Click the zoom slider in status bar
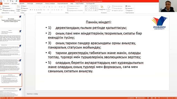 167,98
